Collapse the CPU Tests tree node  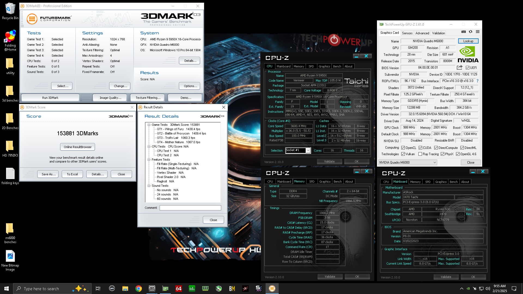149,147
